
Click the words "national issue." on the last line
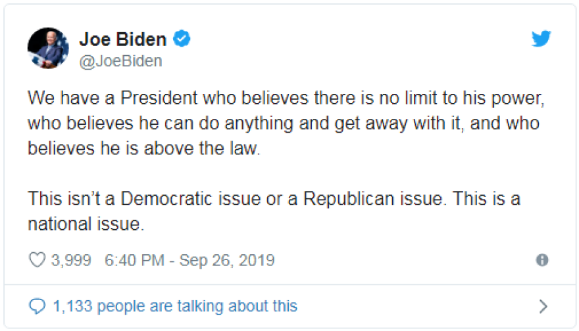click(85, 224)
